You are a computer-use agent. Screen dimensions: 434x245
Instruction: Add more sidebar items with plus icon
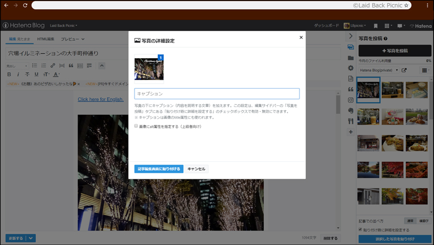350,132
